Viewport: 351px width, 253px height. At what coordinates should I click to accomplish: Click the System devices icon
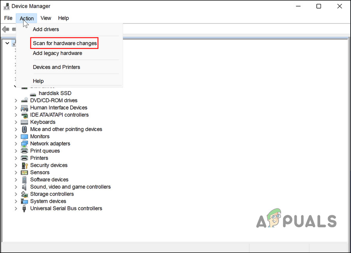tap(25, 201)
